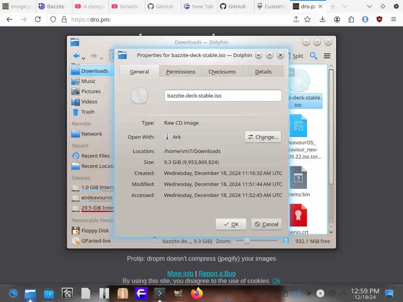Open the Konsole terminal taskbar icon
This screenshot has width=403, height=302.
(x=159, y=293)
